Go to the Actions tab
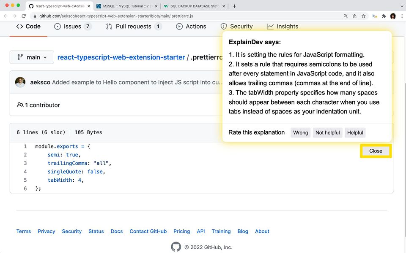406x253 pixels. click(x=191, y=26)
